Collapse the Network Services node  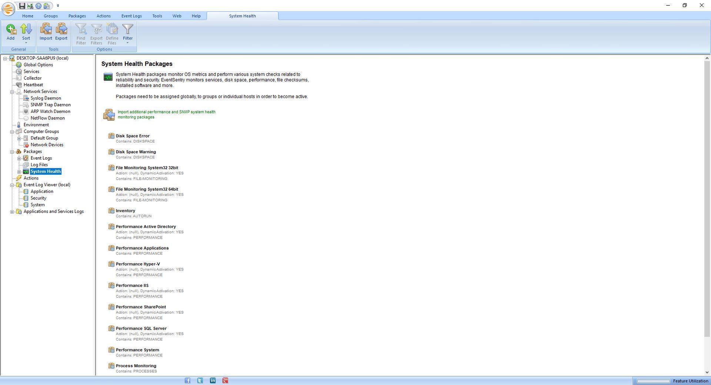click(13, 91)
